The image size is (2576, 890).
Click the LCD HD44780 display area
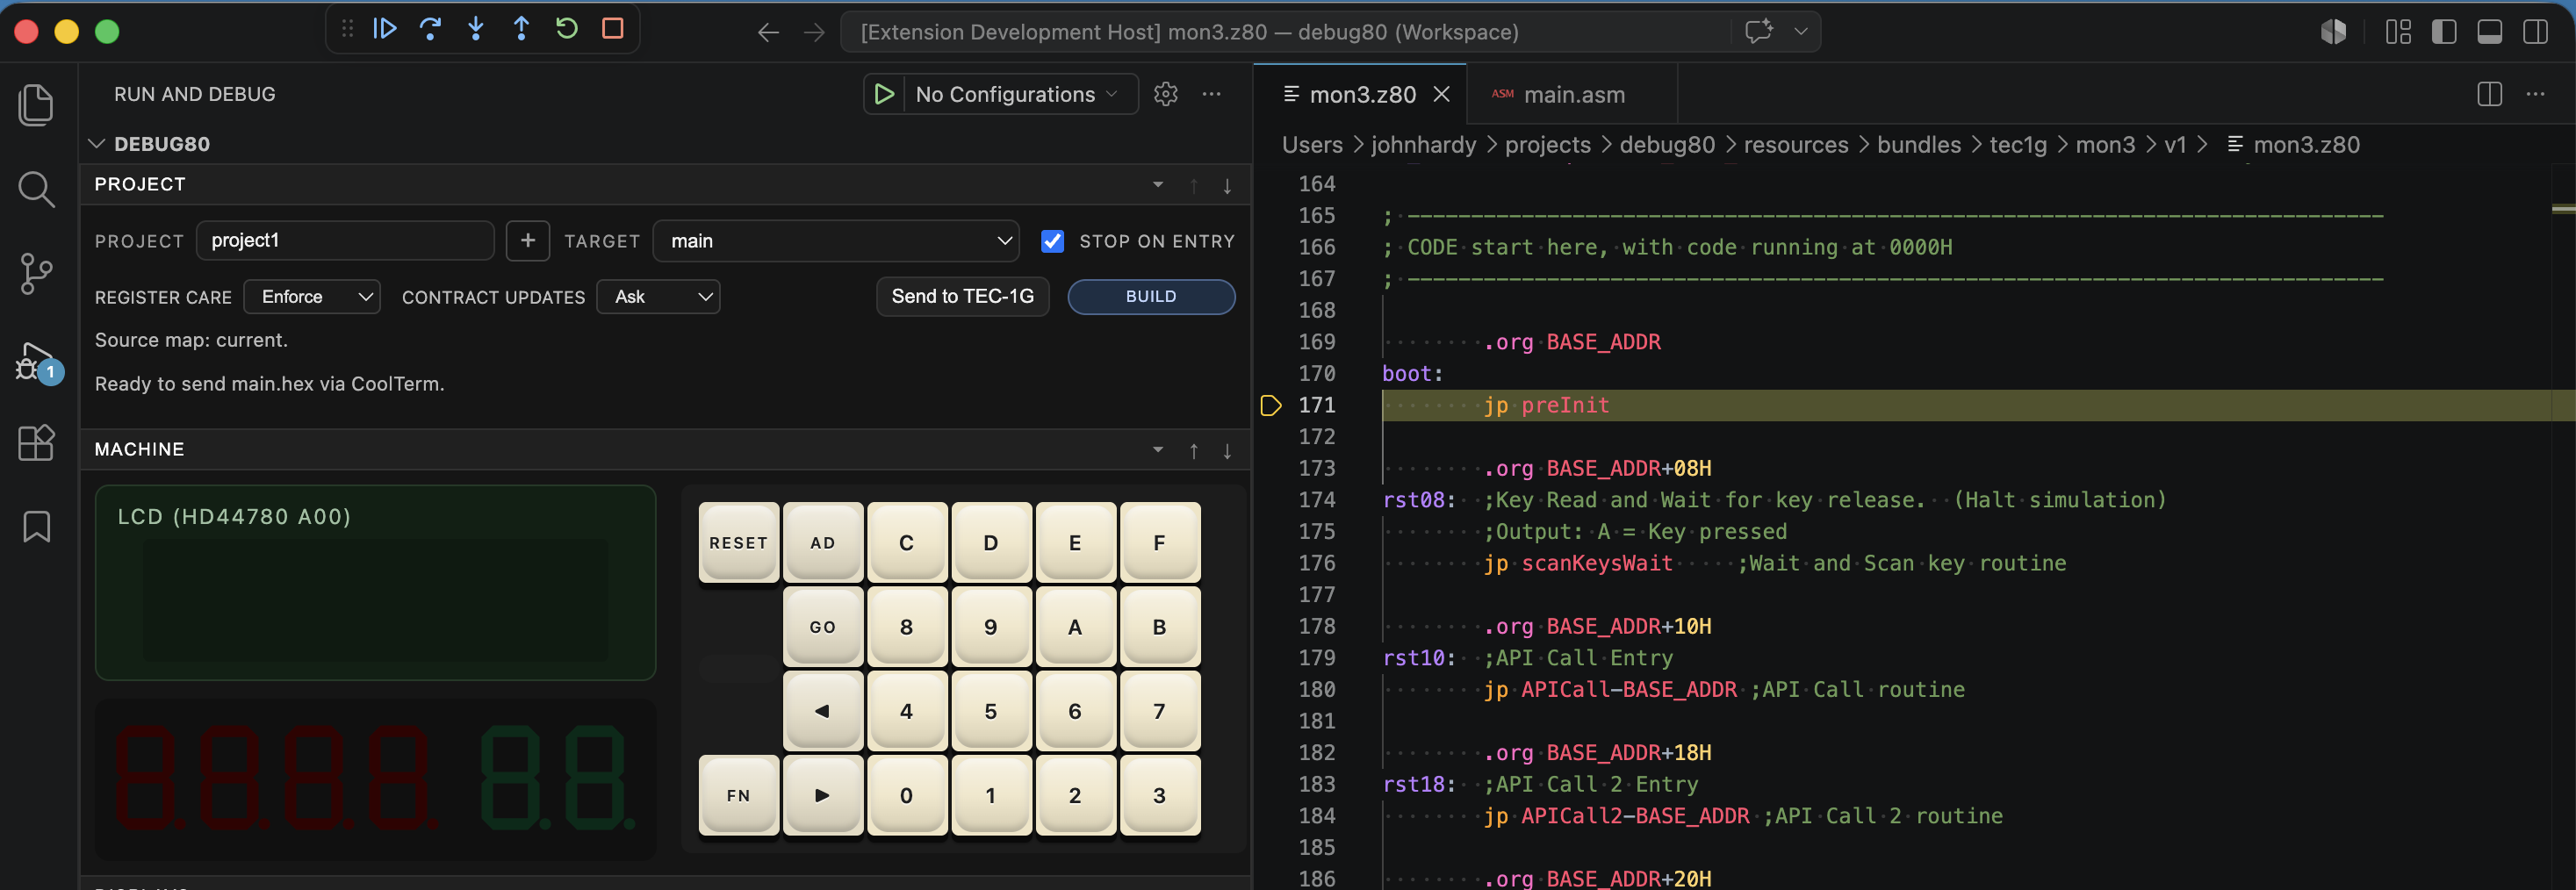(x=375, y=583)
